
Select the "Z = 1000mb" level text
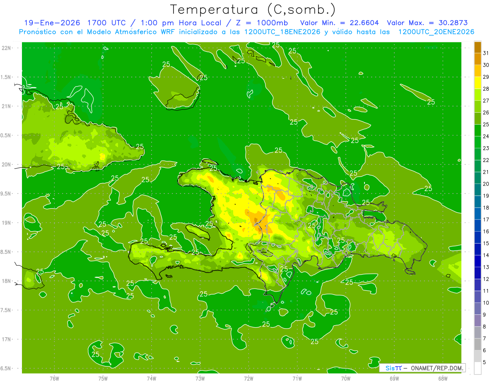point(262,23)
